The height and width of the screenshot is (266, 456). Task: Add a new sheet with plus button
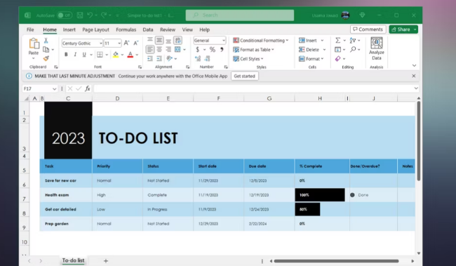tap(106, 261)
